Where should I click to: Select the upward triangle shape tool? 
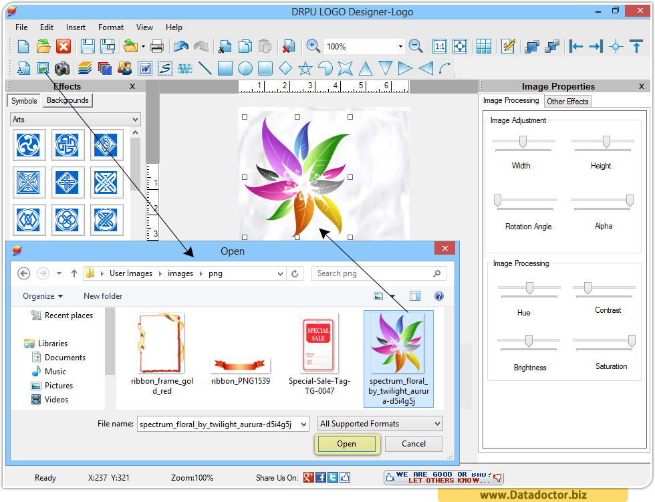(x=366, y=68)
